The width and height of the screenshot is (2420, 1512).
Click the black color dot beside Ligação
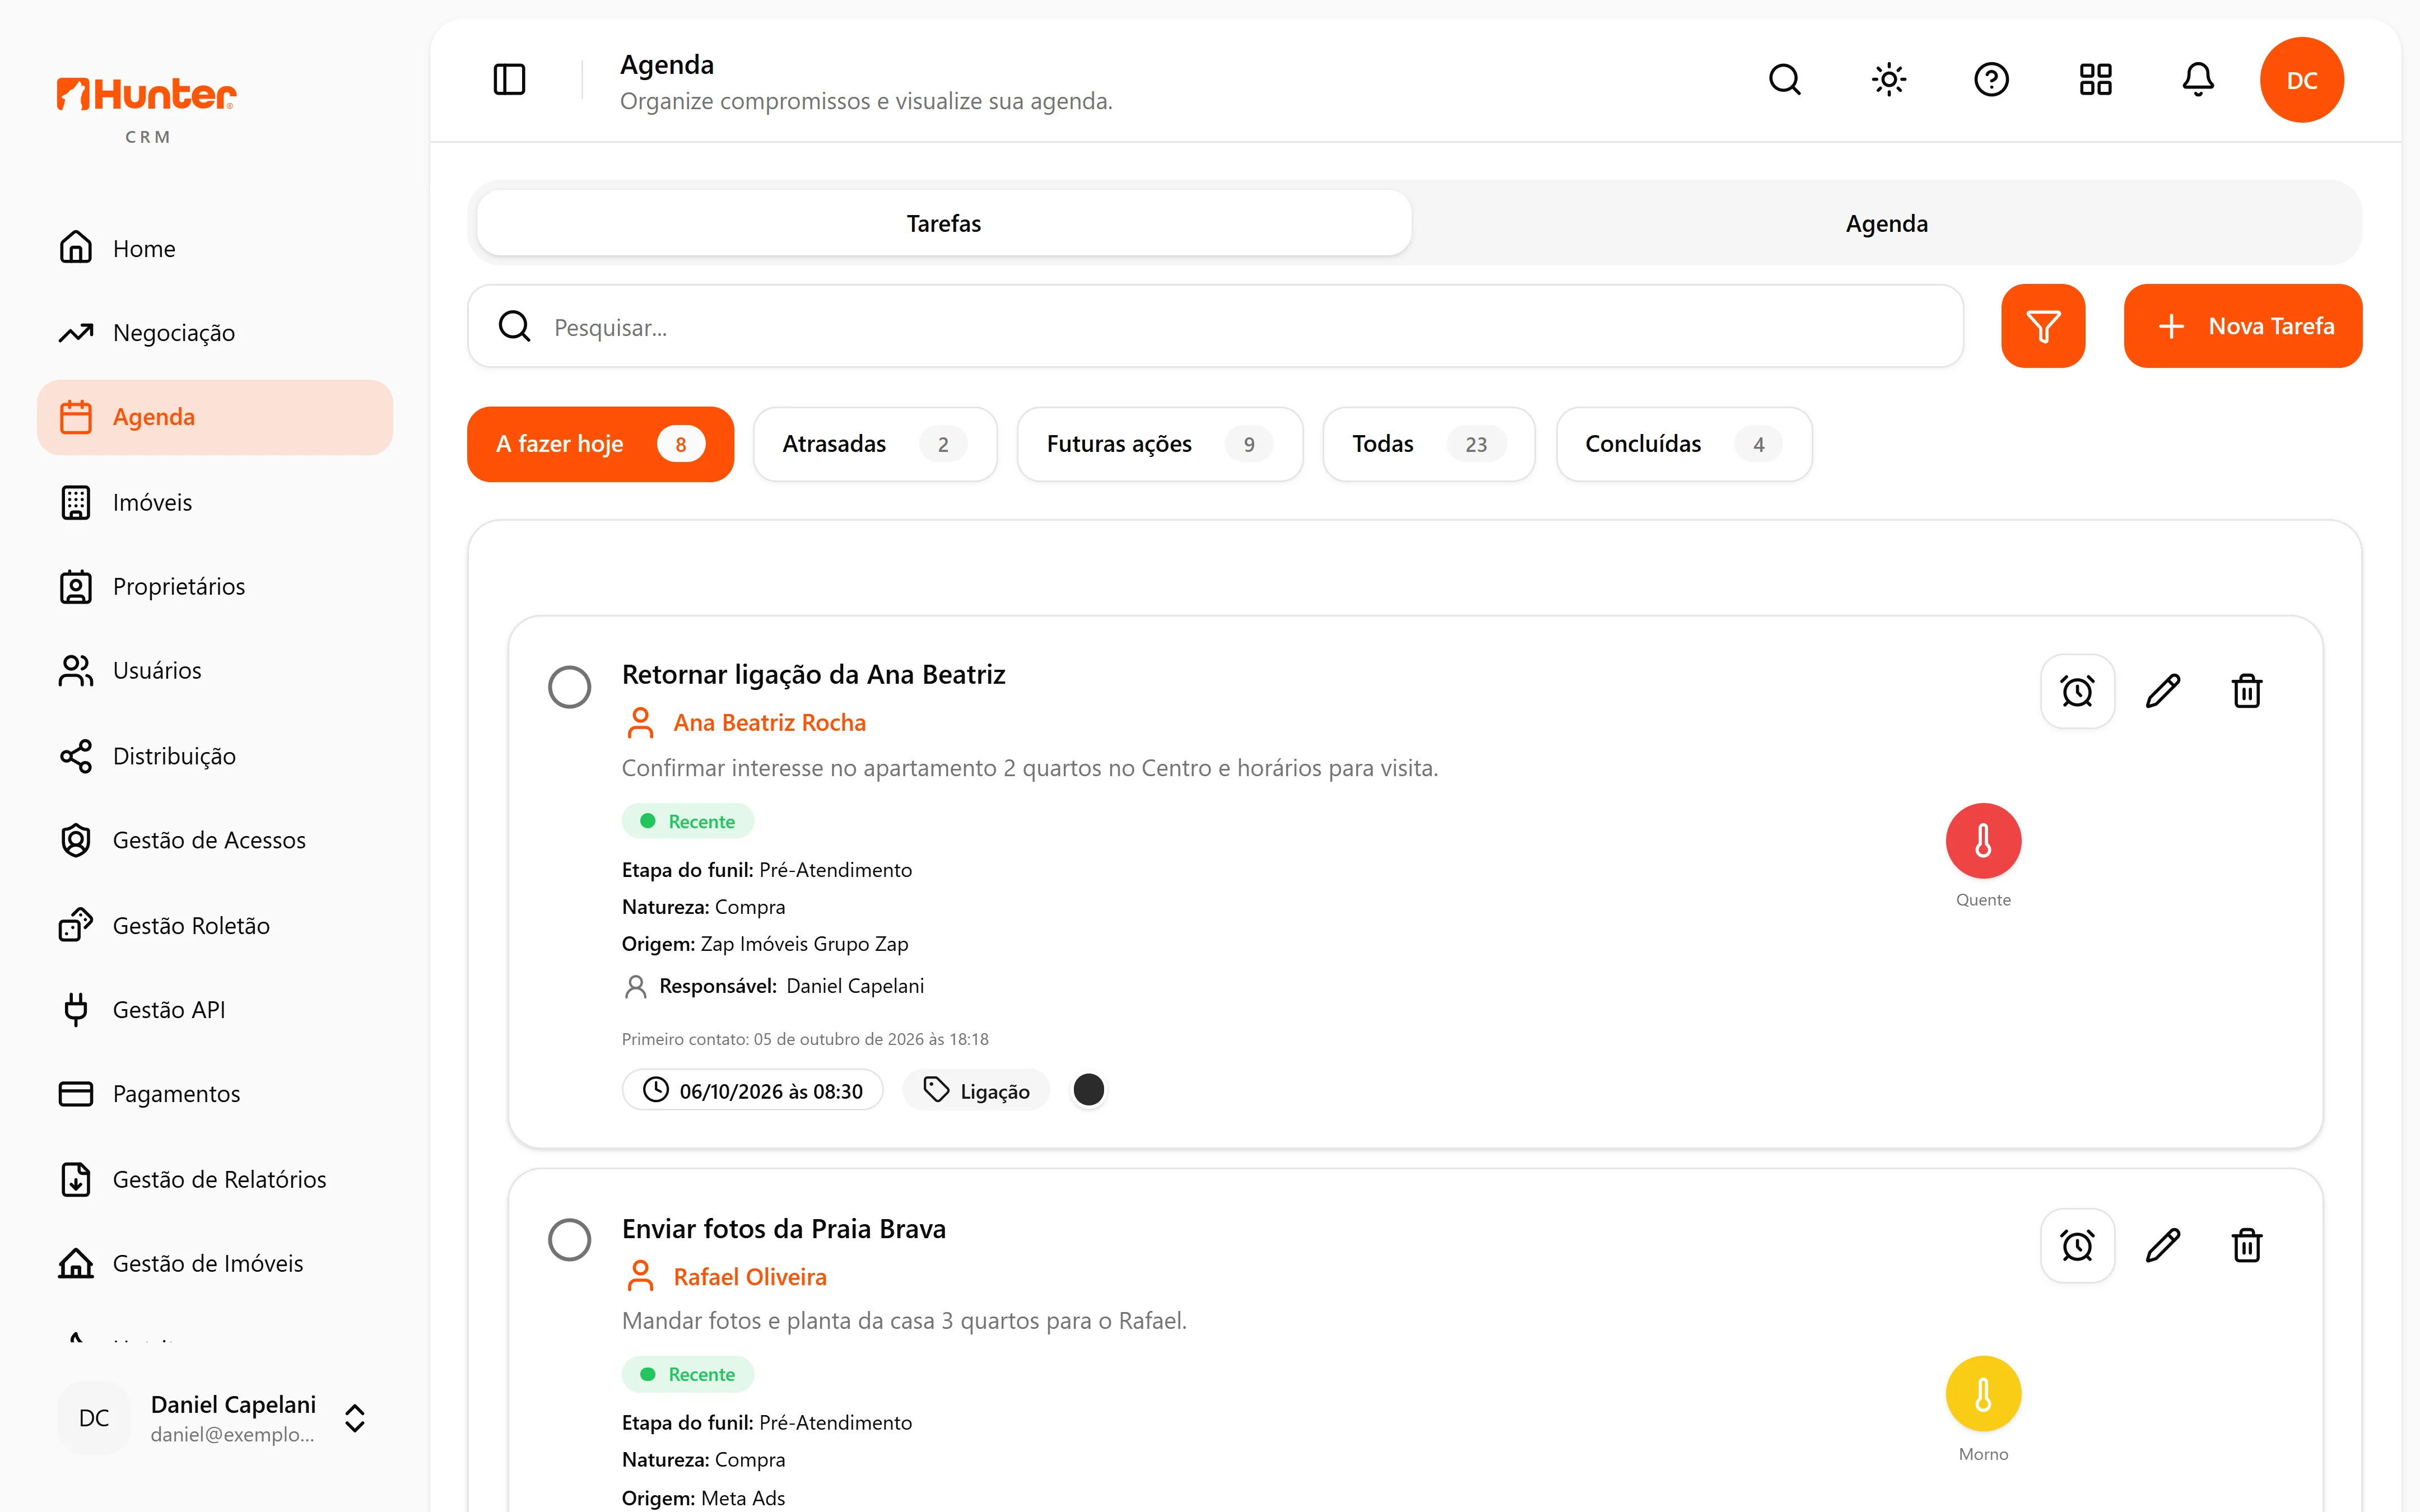pos(1088,1090)
